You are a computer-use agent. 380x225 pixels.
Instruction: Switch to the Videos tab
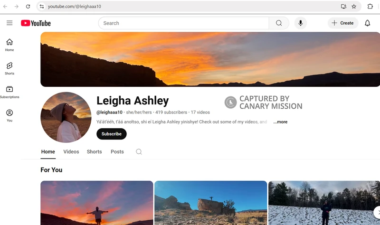pos(71,152)
